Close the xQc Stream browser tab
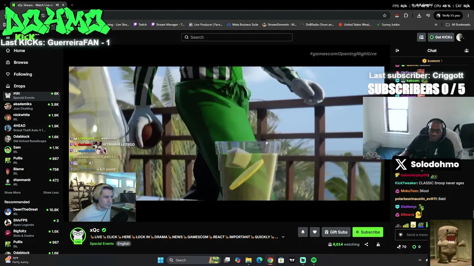The height and width of the screenshot is (266, 474). pos(63,5)
